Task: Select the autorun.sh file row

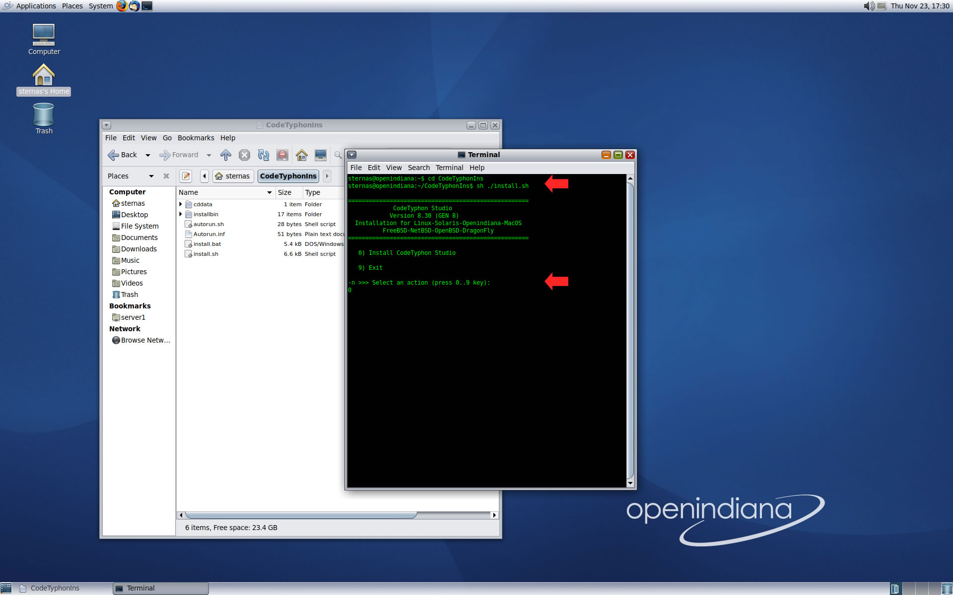Action: [261, 224]
